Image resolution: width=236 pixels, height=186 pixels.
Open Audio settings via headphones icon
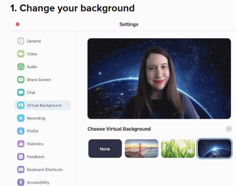click(21, 67)
